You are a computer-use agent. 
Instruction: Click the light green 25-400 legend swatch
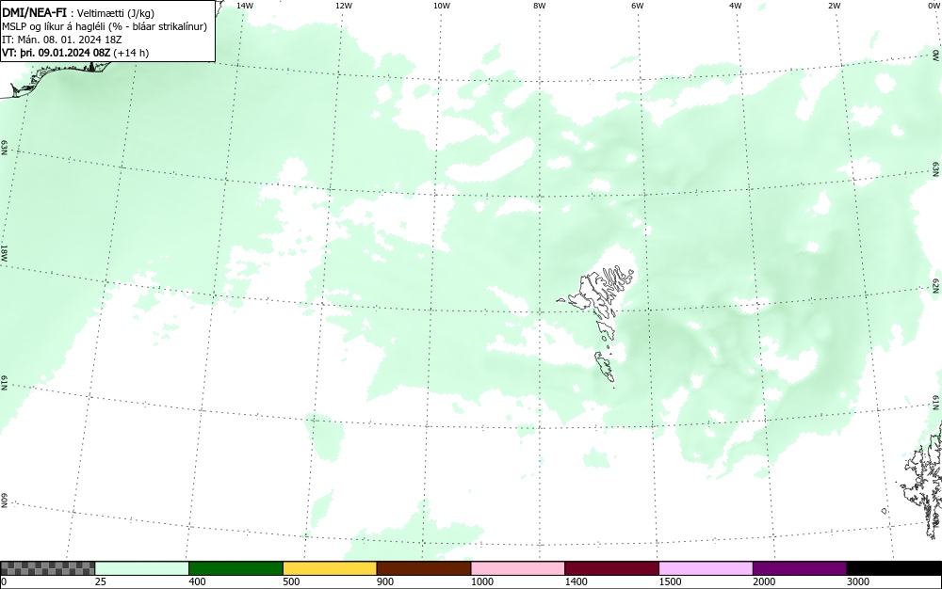142,568
